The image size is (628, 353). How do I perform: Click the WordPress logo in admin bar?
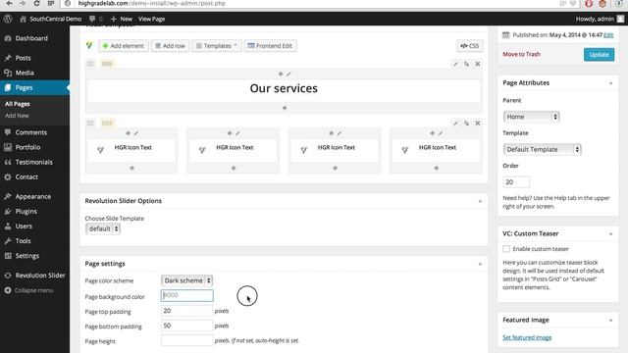click(x=8, y=19)
